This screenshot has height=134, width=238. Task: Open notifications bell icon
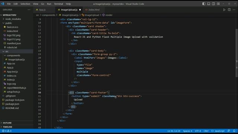click(x=234, y=131)
